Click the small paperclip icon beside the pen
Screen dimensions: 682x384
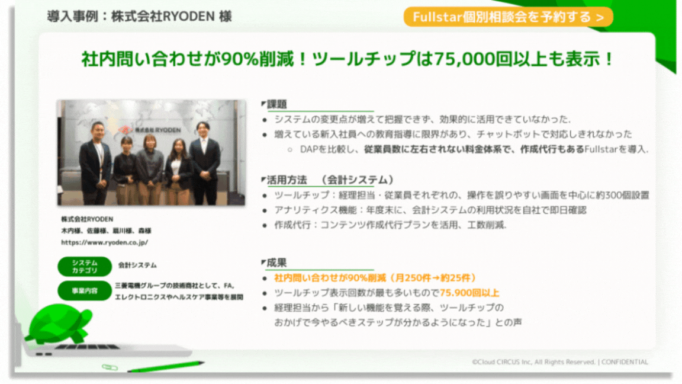click(110, 367)
